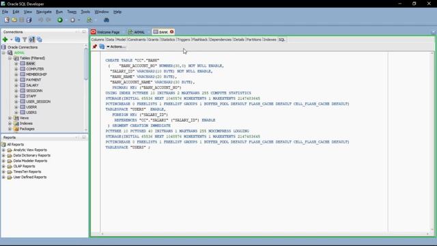Screen dimensions: 437x246
Task: Select the USERS table in the tree
Action: tap(31, 113)
